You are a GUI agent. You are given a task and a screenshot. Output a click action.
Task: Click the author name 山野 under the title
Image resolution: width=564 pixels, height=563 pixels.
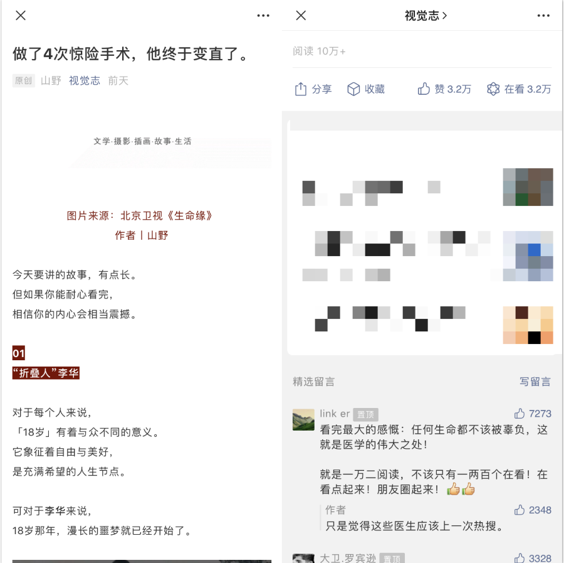[x=51, y=80]
